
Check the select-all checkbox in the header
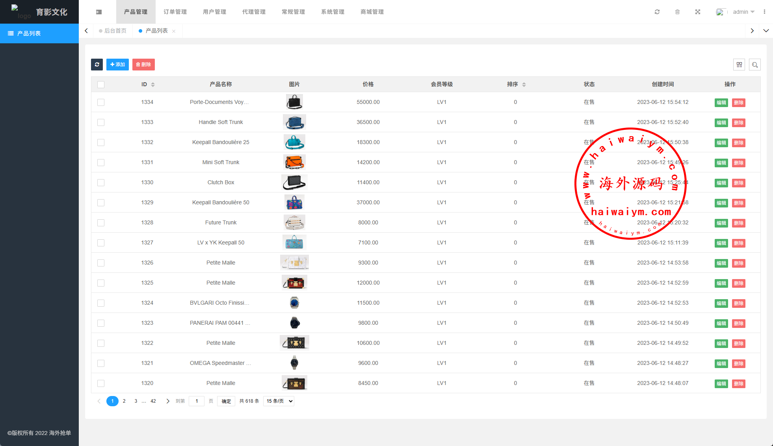[101, 85]
